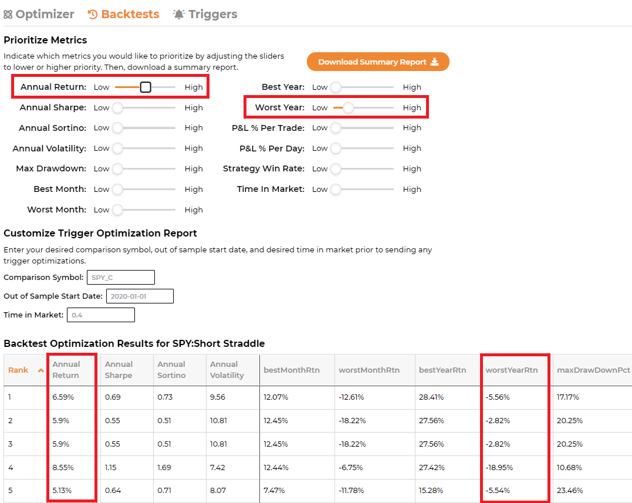Image resolution: width=632 pixels, height=503 pixels.
Task: Click the P&L % Per Day slider handle
Action: click(x=336, y=148)
